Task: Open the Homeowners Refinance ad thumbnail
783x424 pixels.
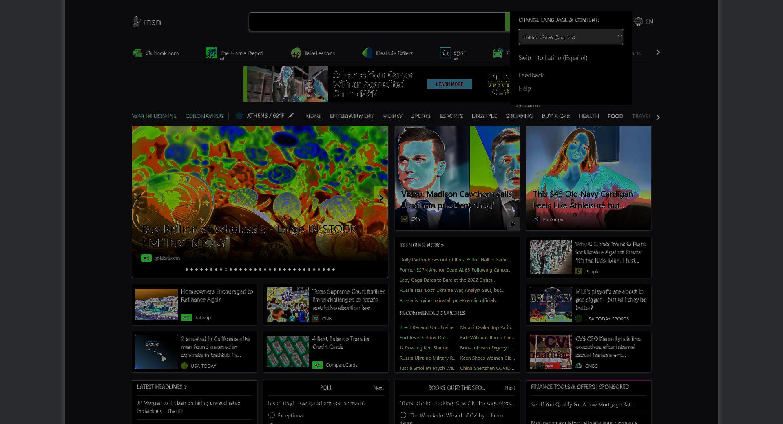Action: (156, 305)
